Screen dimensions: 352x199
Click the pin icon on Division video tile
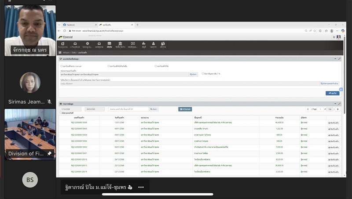pos(50,154)
